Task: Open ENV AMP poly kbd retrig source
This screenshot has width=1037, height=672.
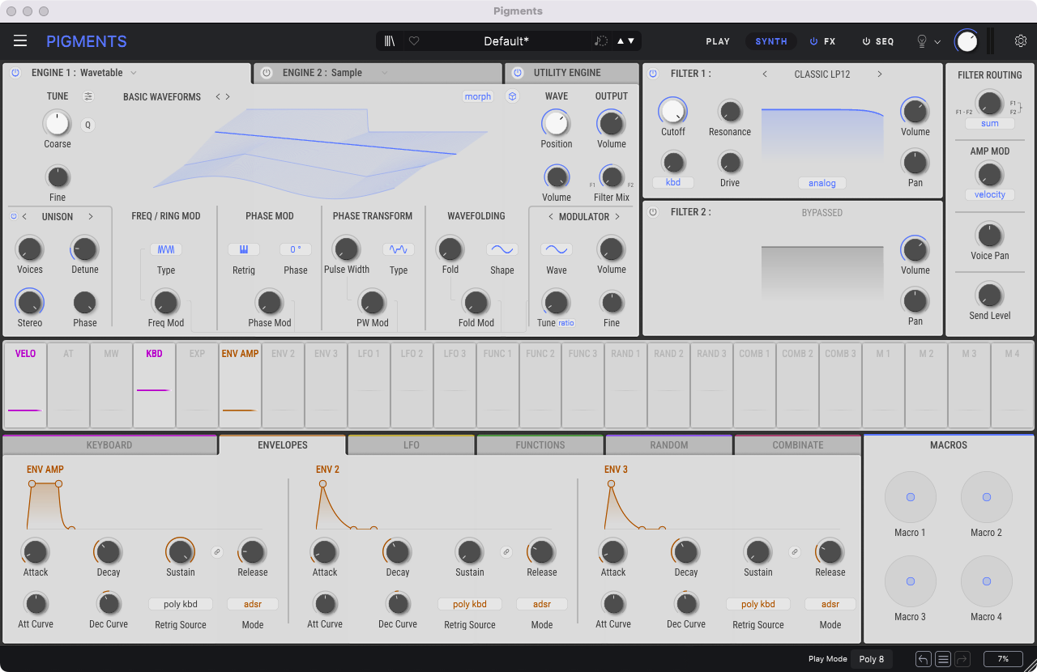Action: tap(180, 604)
